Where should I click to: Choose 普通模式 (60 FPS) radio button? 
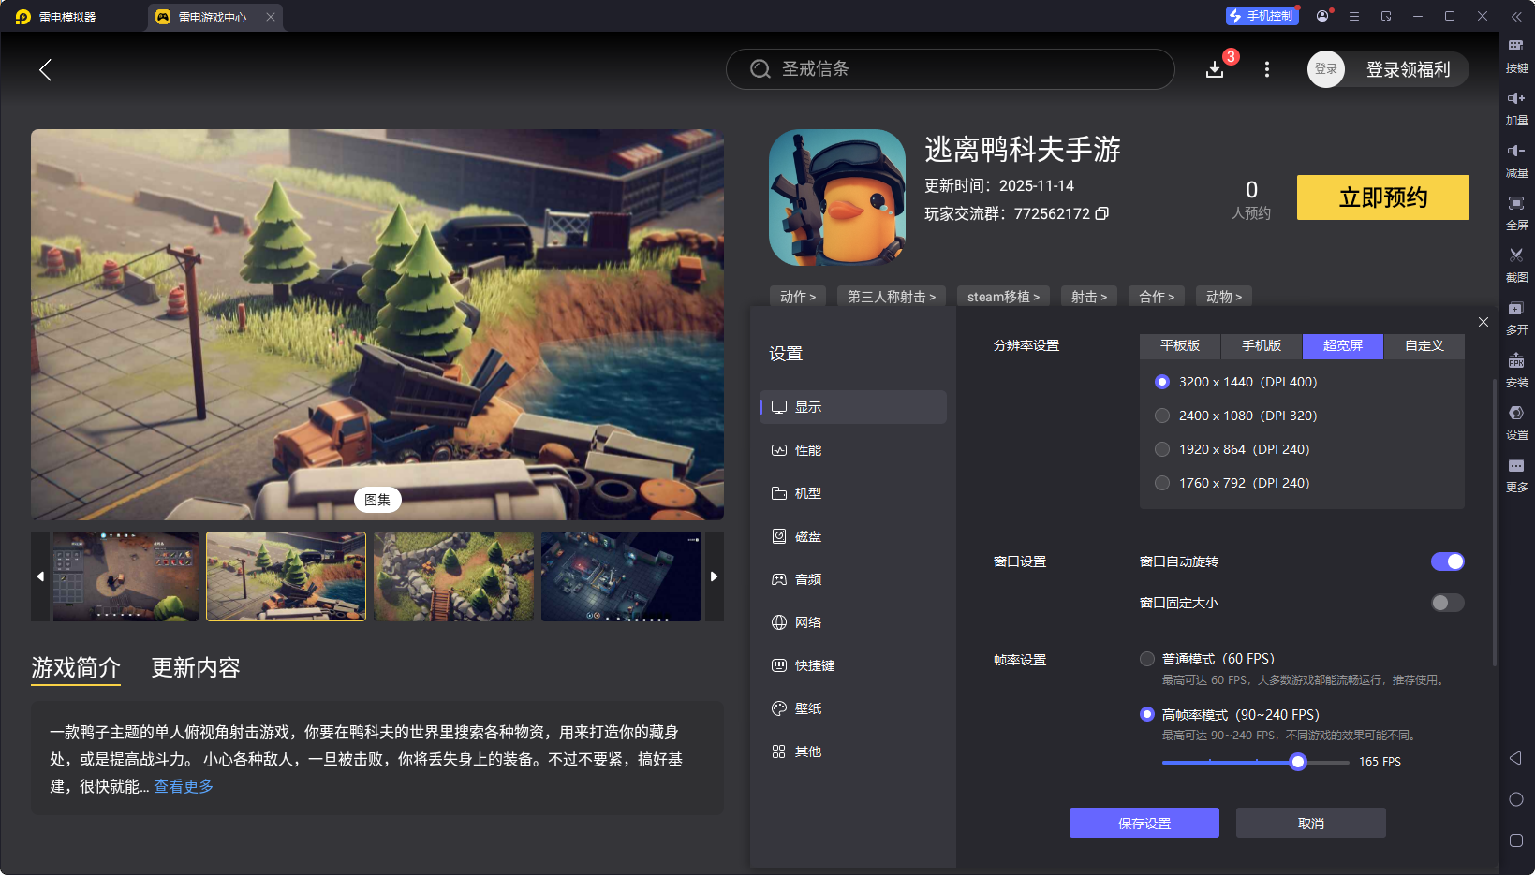(1147, 659)
